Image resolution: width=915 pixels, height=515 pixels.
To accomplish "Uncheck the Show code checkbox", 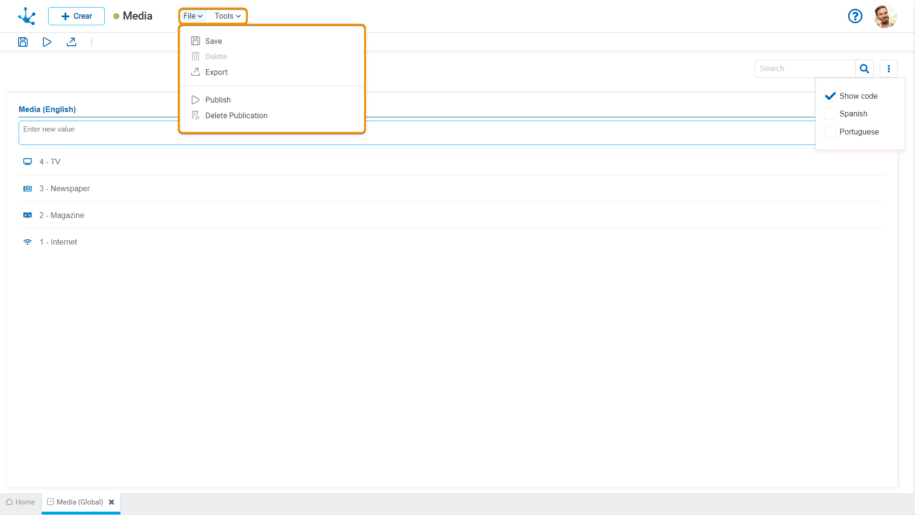I will [x=830, y=96].
